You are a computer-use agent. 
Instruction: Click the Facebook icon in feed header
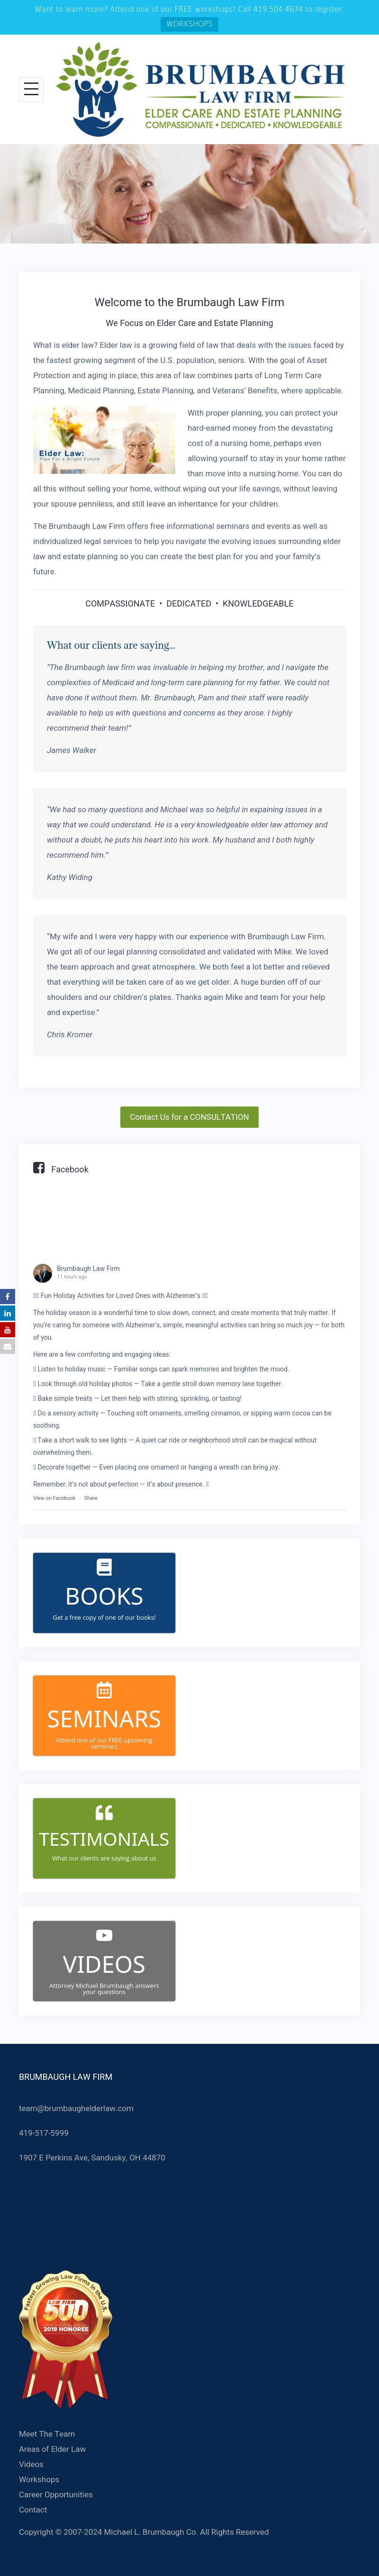point(39,1168)
